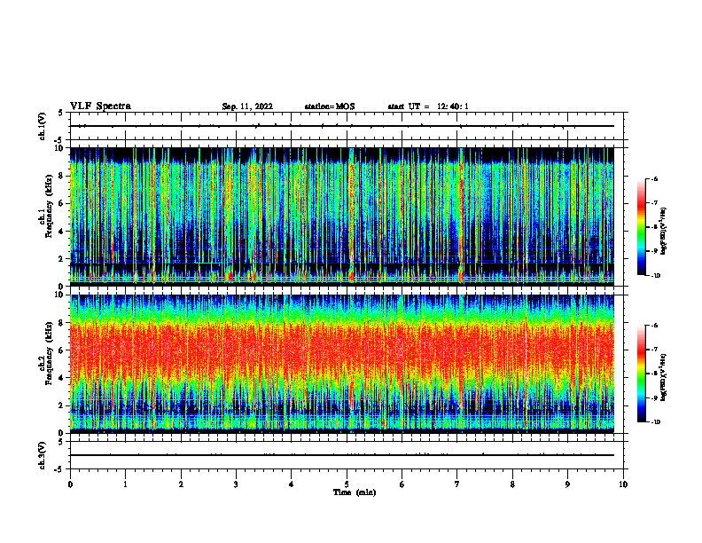The width and height of the screenshot is (702, 543).
Task: Click the ch.2 colorbar log(PSD) label
Action: coord(664,377)
